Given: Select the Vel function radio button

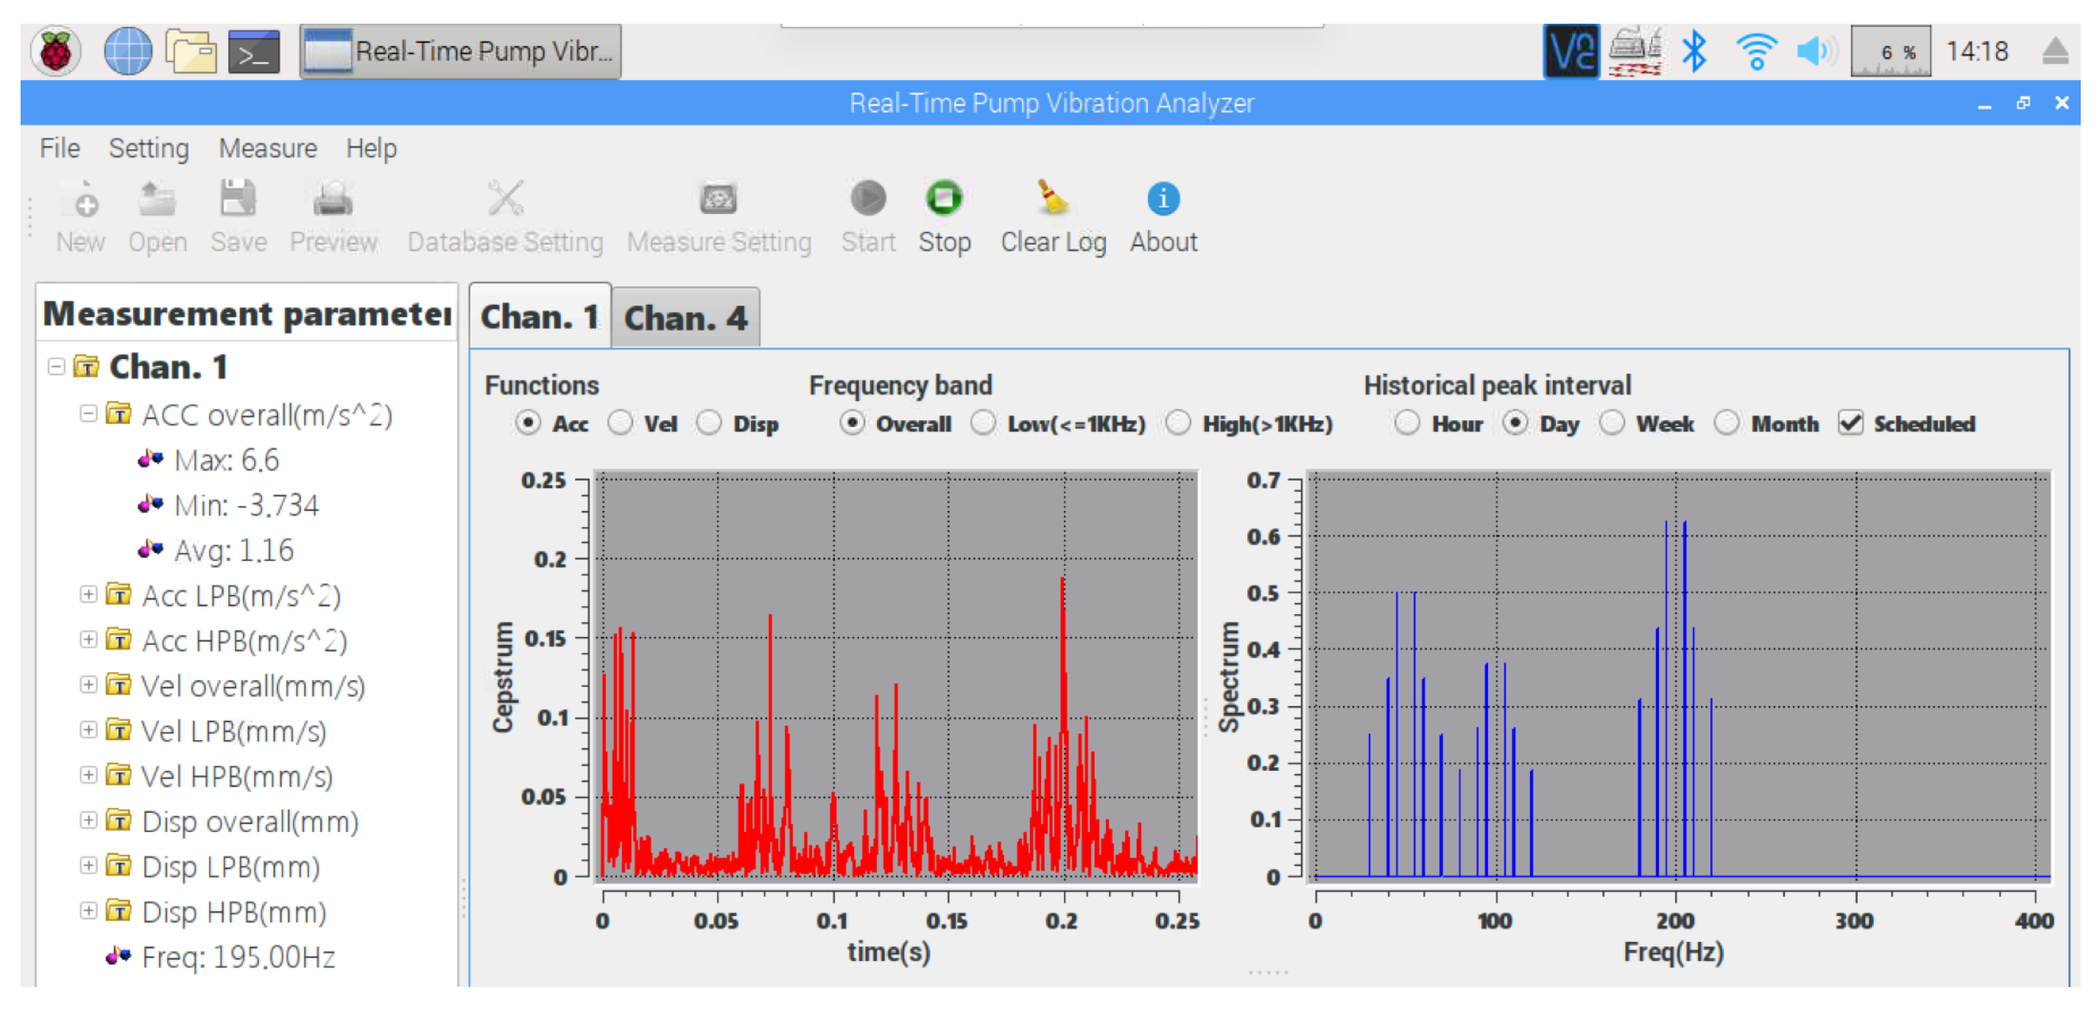Looking at the screenshot, I should point(620,423).
